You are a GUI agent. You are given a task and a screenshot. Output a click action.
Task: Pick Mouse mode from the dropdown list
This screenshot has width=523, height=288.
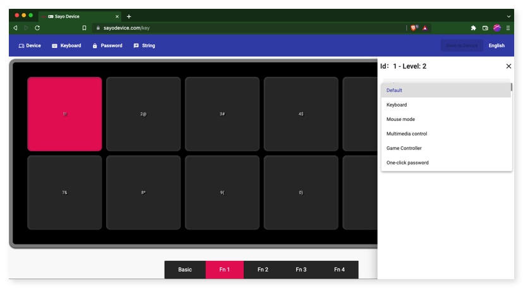pyautogui.click(x=445, y=119)
